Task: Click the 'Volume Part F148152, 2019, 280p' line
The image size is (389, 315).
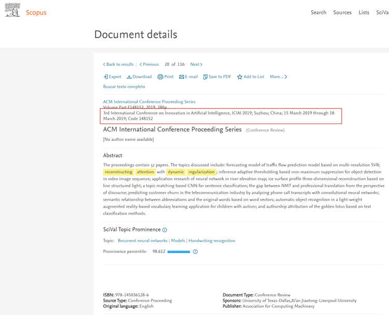Action: tap(135, 107)
